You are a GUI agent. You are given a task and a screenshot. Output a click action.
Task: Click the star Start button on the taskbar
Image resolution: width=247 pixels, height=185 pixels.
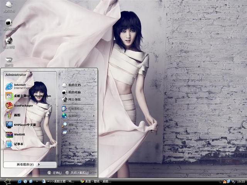7,181
